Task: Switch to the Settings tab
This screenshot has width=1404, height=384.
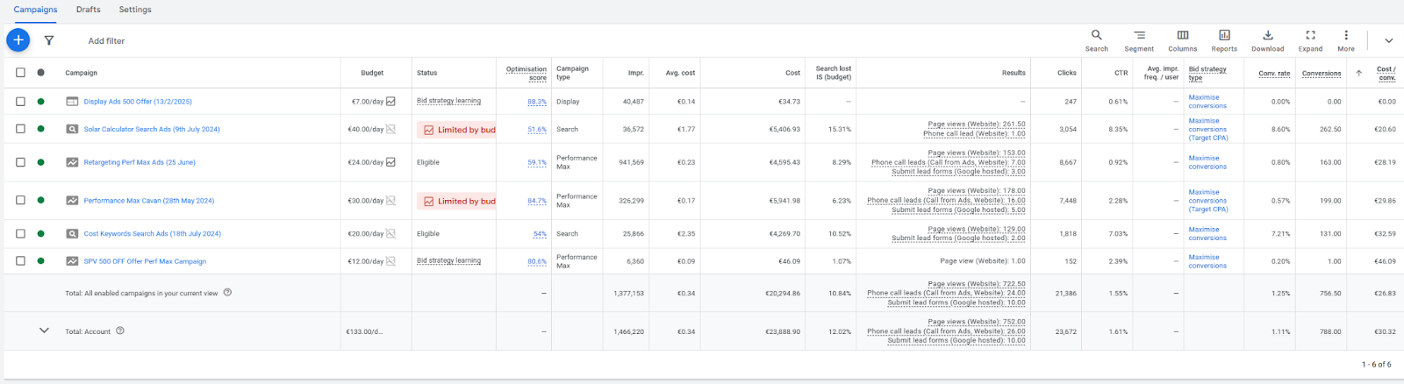Action: [x=135, y=10]
